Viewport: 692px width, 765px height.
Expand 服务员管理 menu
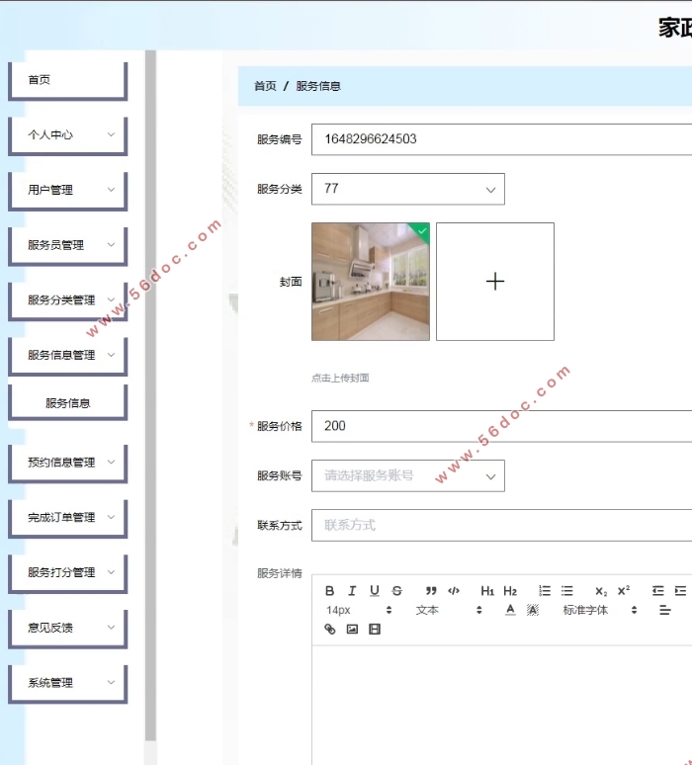click(x=68, y=245)
